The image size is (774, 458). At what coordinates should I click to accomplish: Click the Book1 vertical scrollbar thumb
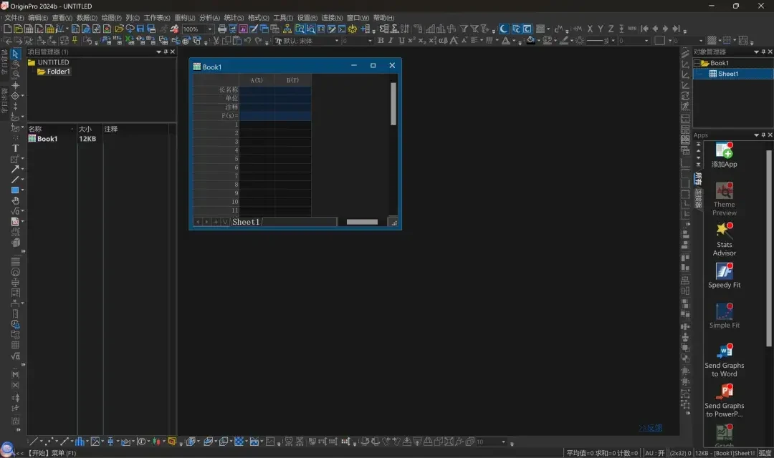[393, 104]
